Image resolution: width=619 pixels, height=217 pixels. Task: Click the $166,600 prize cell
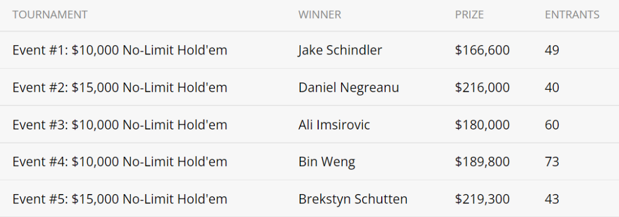coord(482,50)
